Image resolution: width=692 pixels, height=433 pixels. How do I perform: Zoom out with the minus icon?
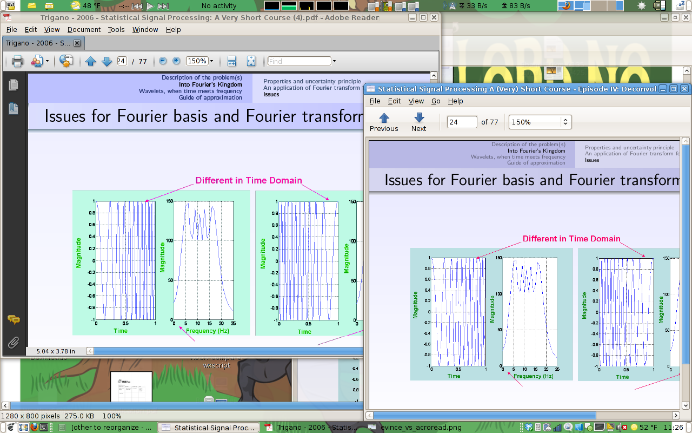tap(163, 61)
